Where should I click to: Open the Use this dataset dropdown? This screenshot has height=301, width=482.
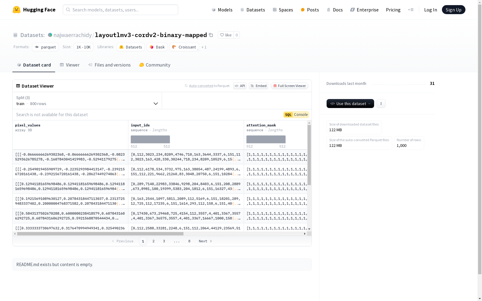click(350, 104)
